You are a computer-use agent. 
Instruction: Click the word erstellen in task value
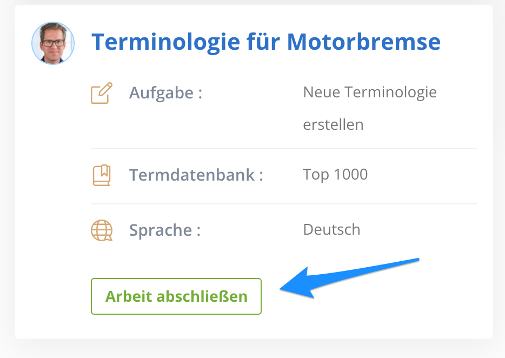point(334,125)
